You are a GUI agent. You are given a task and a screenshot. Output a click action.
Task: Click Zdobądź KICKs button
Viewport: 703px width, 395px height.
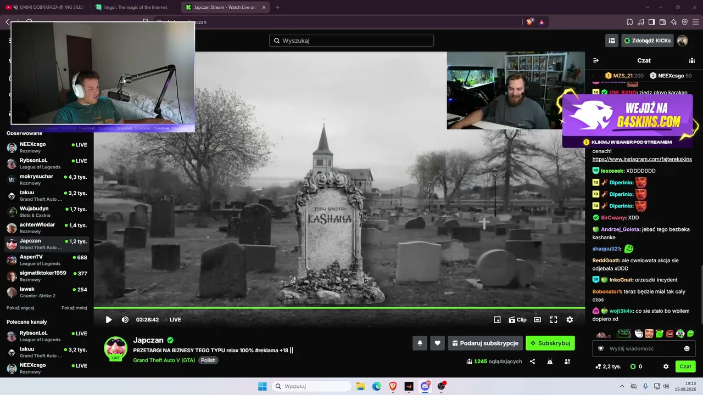tap(648, 41)
